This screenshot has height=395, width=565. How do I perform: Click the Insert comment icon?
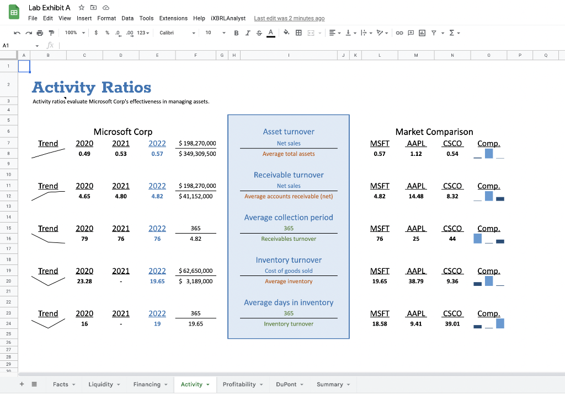click(411, 33)
